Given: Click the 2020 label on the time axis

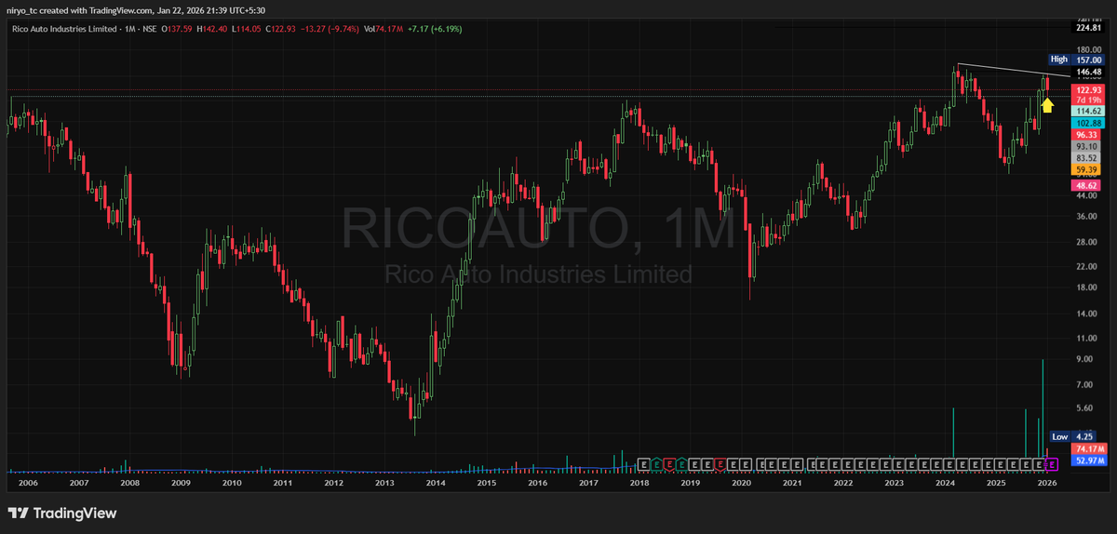Looking at the screenshot, I should click(x=741, y=483).
